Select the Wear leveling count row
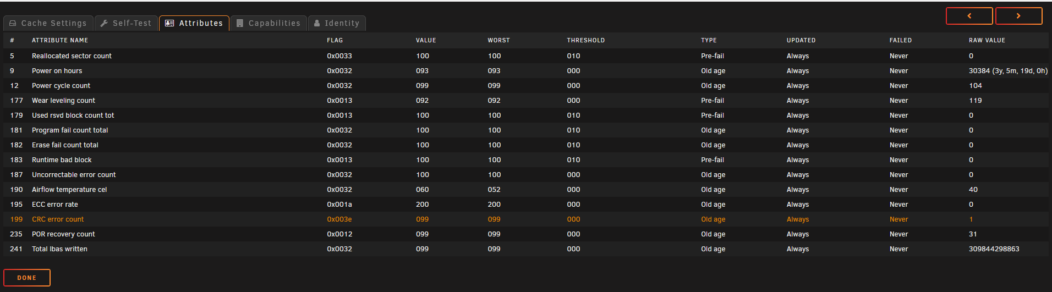1052x292 pixels. [526, 101]
